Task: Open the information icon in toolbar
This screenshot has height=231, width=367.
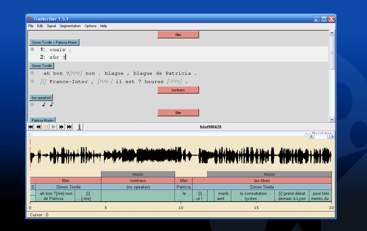Action: pos(80,127)
